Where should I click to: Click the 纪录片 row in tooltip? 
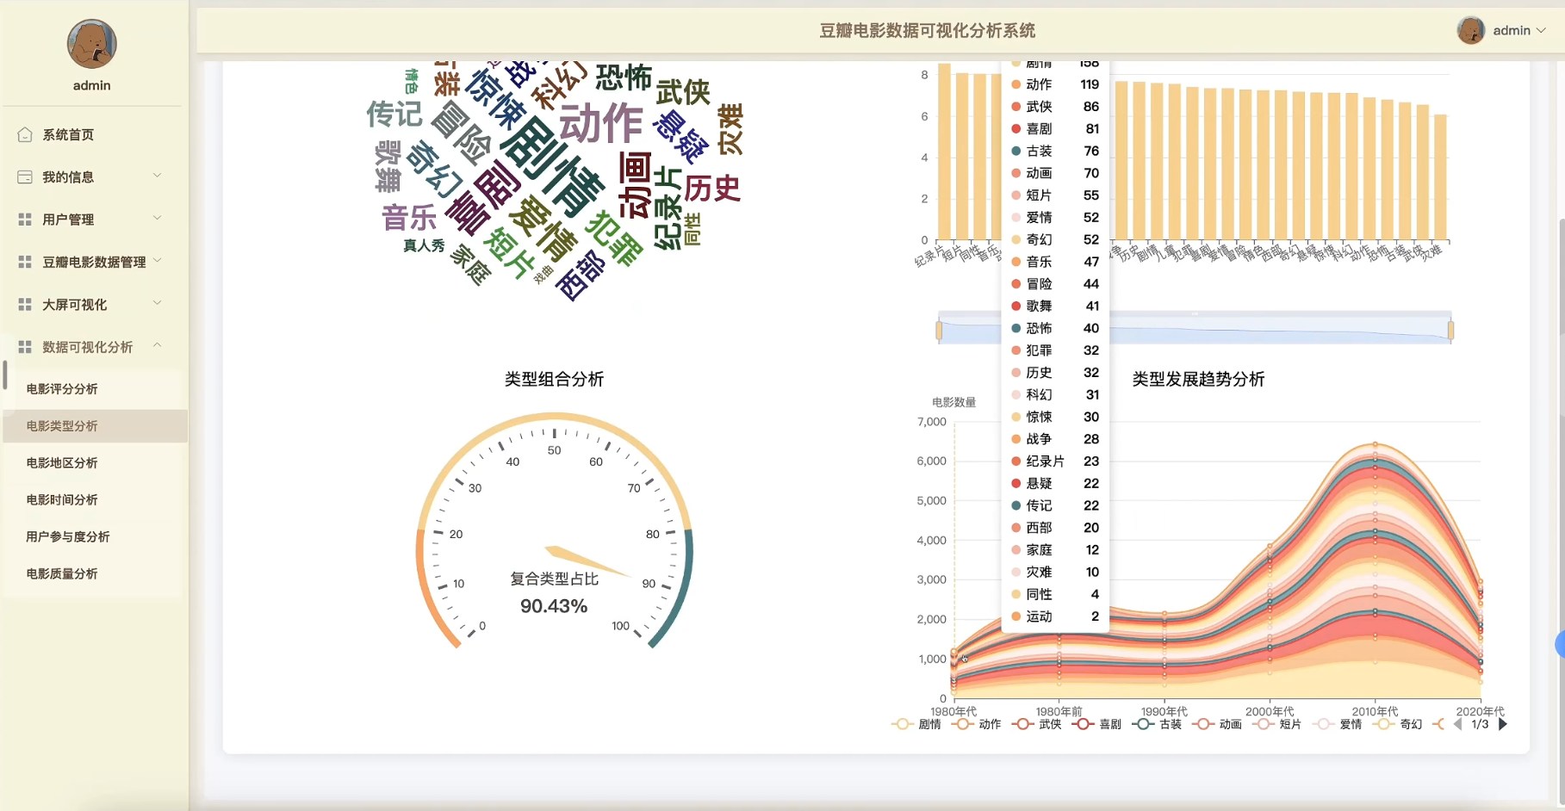(x=1055, y=461)
